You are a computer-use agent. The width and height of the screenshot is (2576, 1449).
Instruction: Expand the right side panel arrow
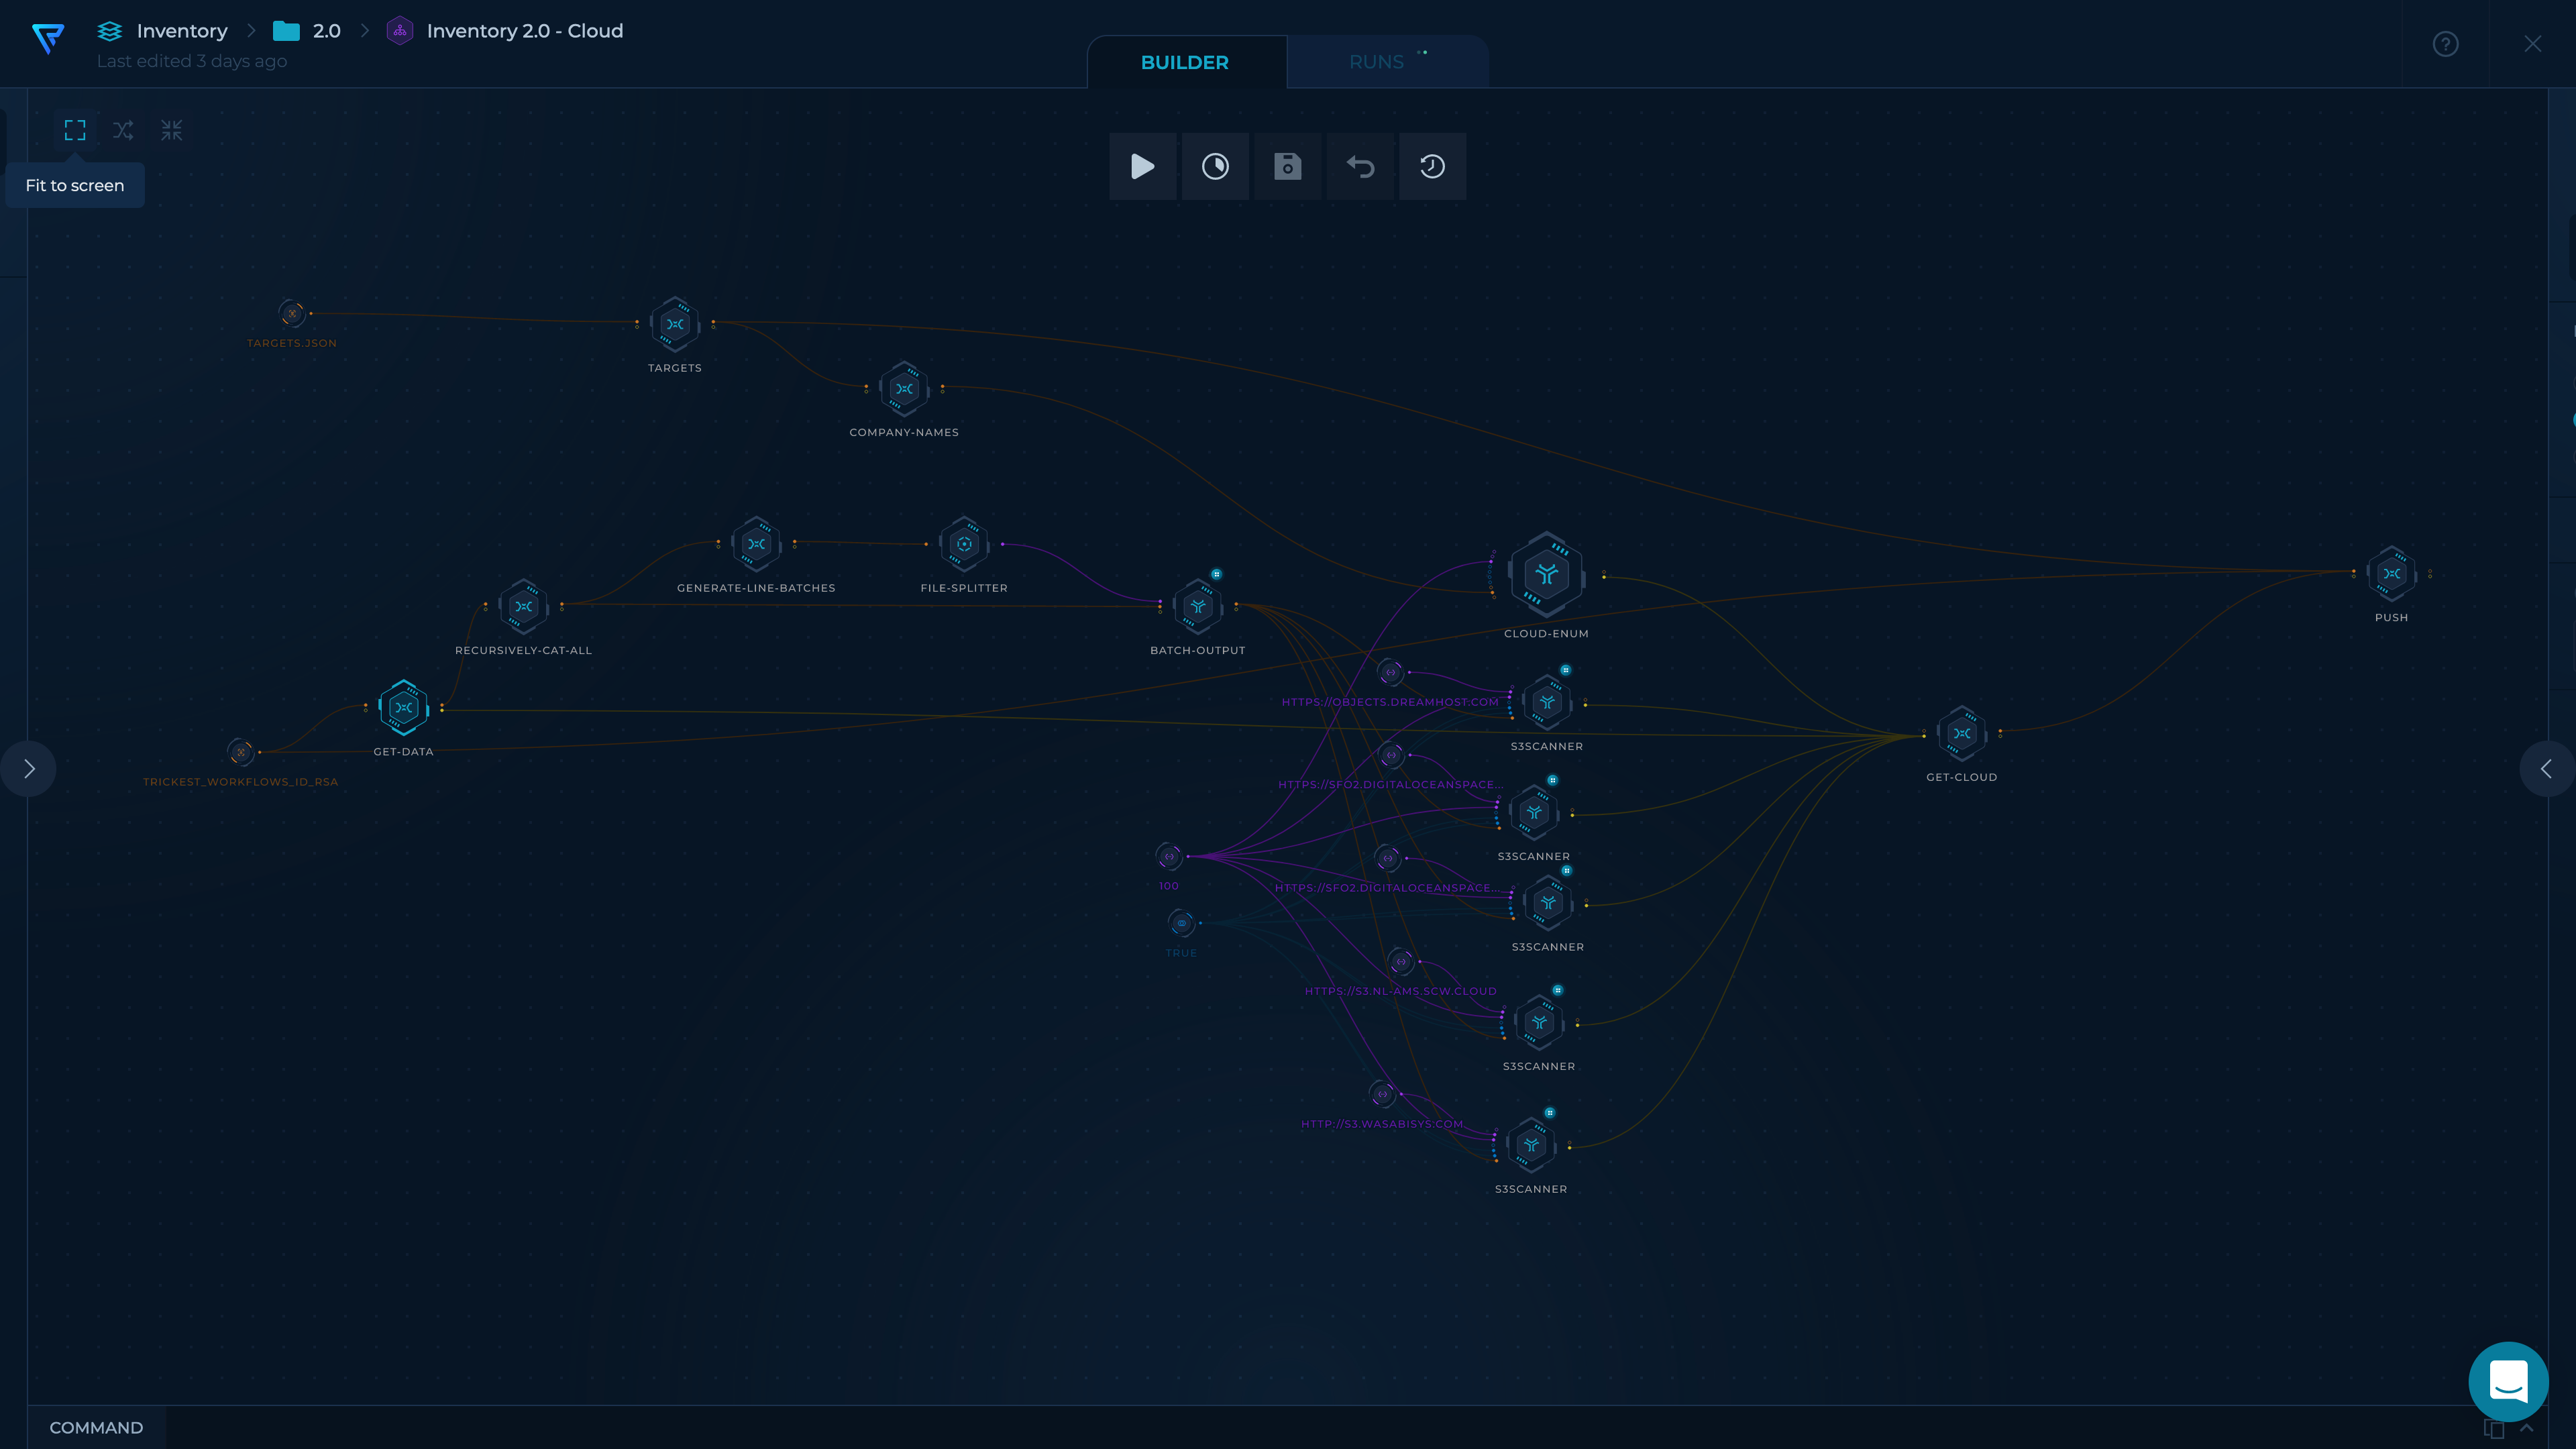point(2546,769)
